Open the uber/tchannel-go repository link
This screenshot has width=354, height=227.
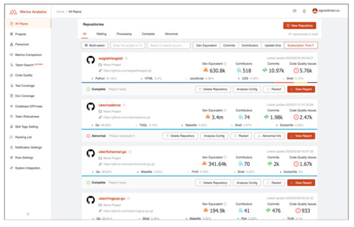click(113, 152)
